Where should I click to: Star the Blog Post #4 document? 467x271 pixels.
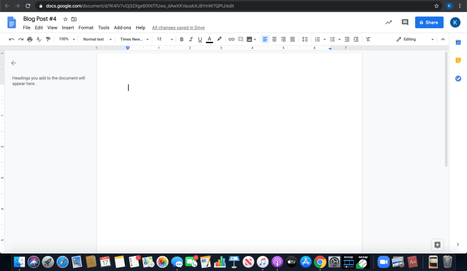(x=65, y=19)
